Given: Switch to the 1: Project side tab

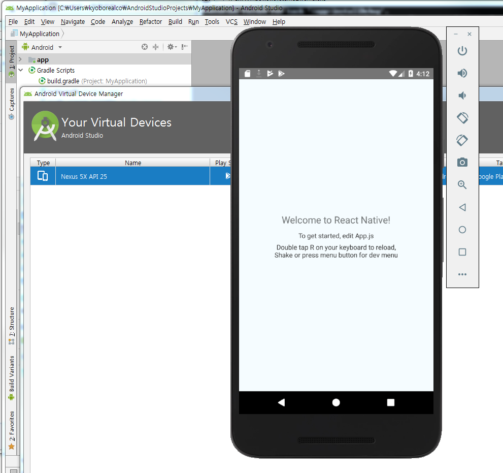Looking at the screenshot, I should pyautogui.click(x=12, y=61).
